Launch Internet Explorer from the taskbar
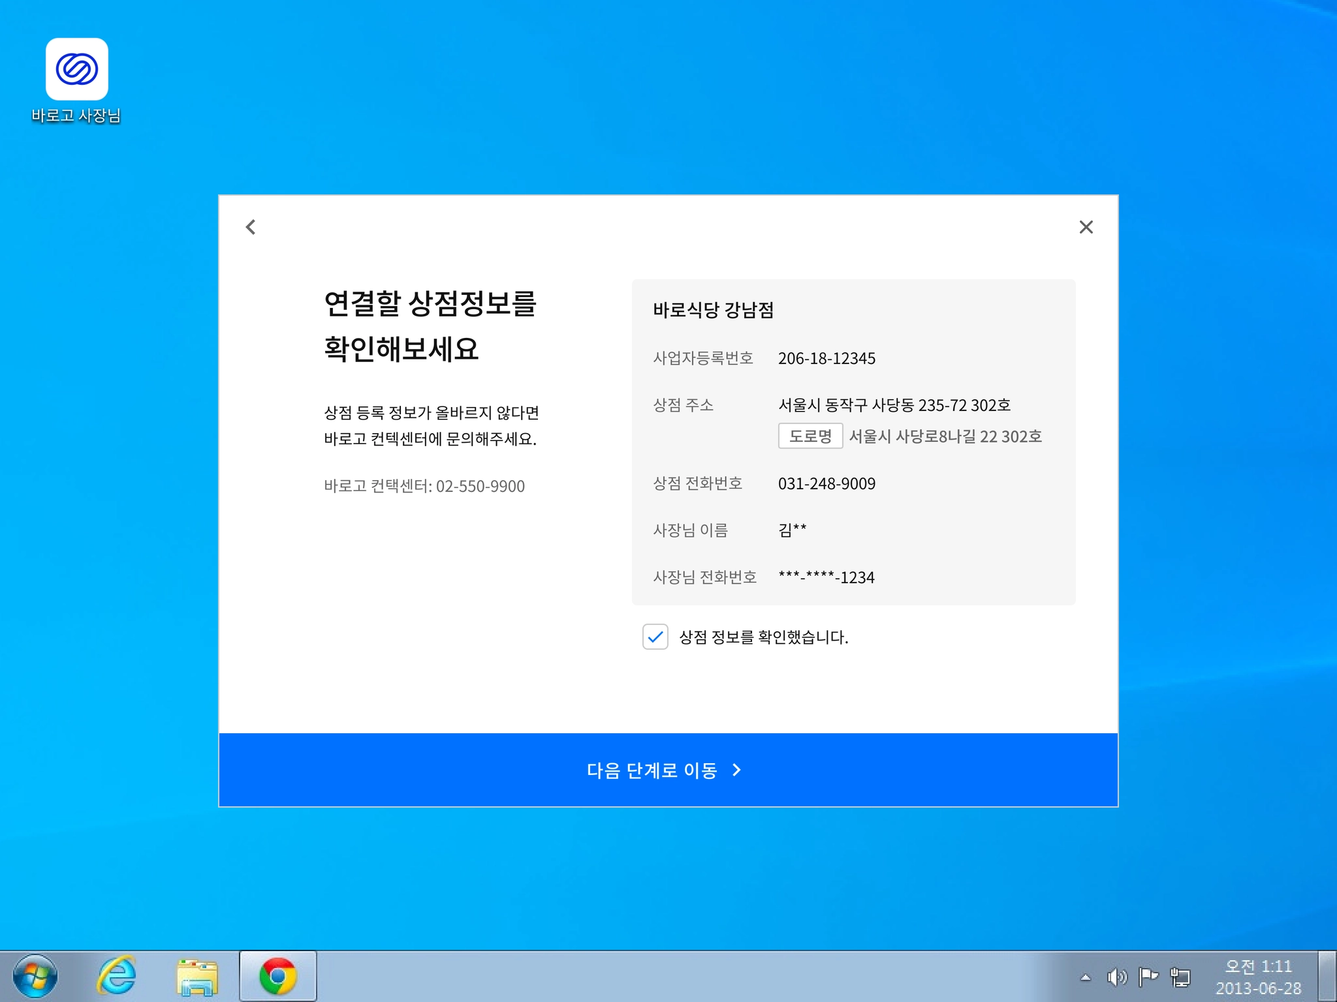 click(x=116, y=977)
